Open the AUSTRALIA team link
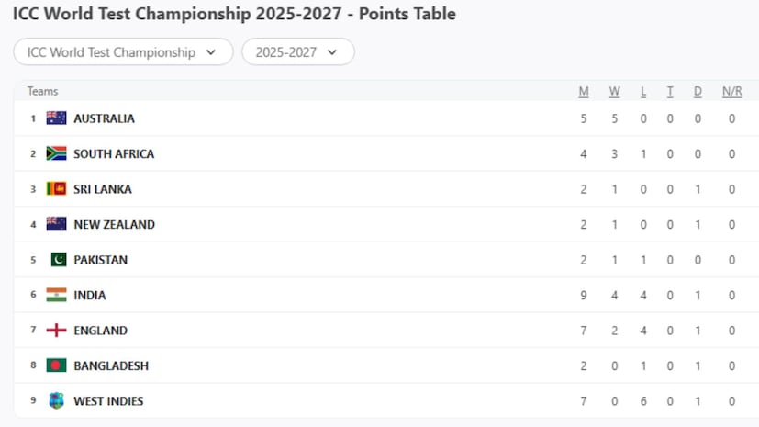Viewport: 759px width, 427px height. pos(104,118)
